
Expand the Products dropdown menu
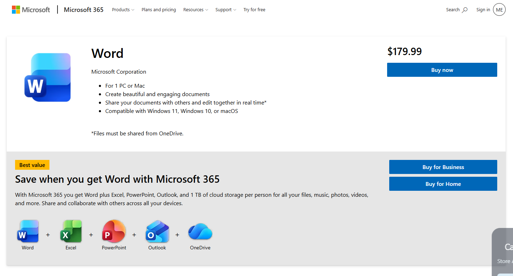tap(123, 10)
